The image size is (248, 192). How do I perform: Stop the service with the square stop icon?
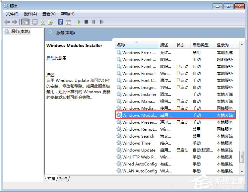coord(86,22)
